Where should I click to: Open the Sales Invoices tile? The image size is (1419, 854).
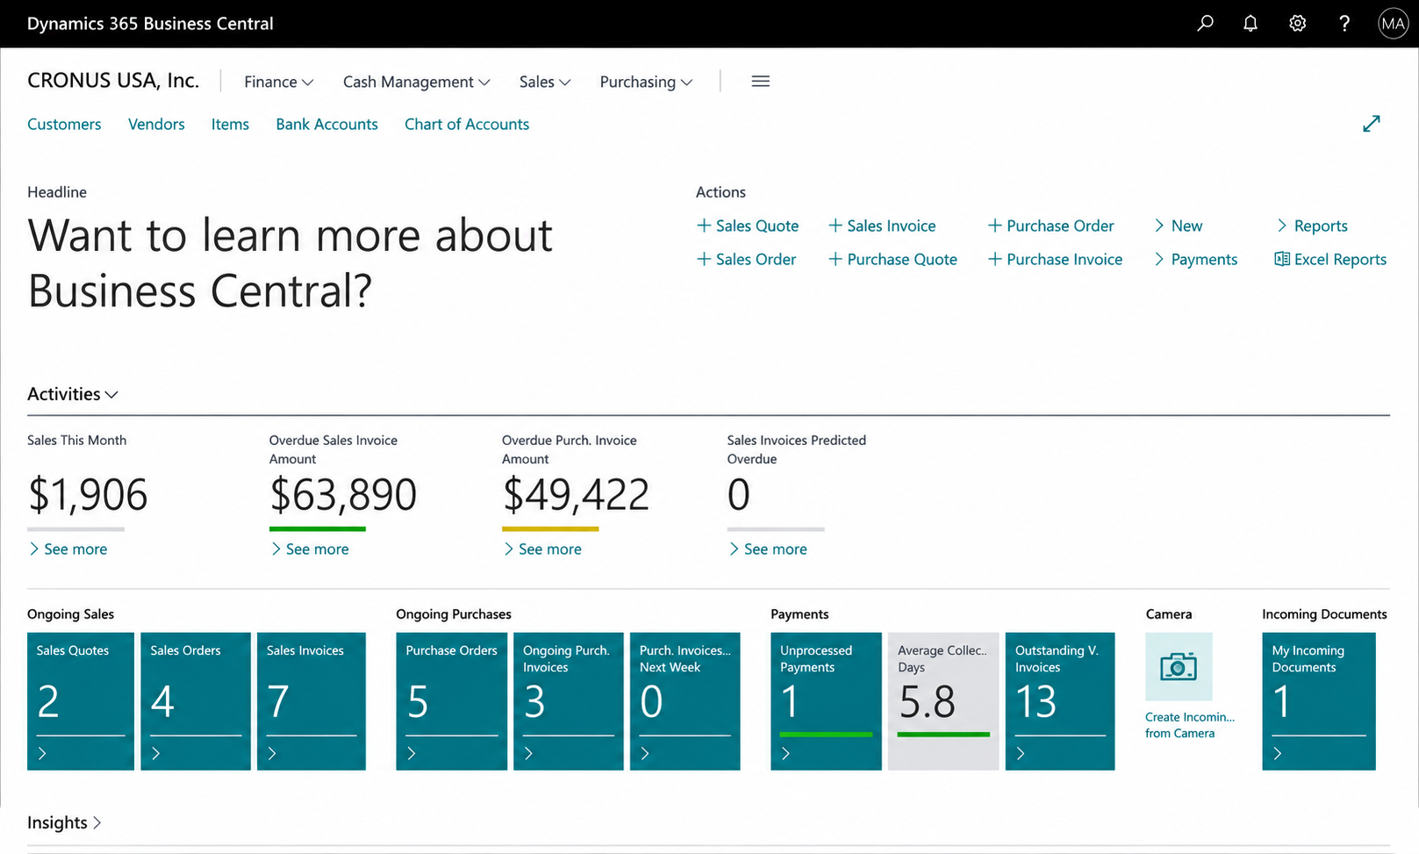click(x=312, y=701)
